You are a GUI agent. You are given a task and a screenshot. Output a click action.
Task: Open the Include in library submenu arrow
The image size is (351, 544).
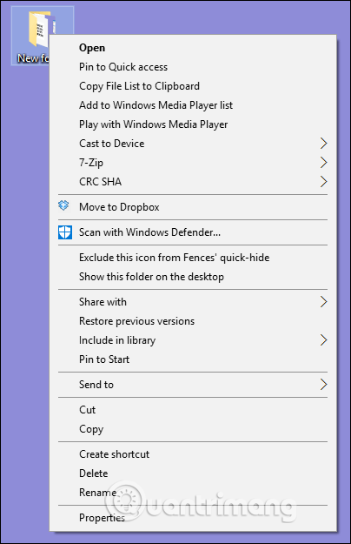point(323,340)
